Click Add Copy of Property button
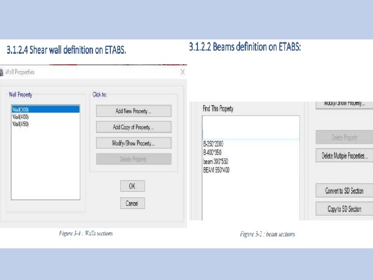Image resolution: width=373 pixels, height=280 pixels. pos(134,127)
